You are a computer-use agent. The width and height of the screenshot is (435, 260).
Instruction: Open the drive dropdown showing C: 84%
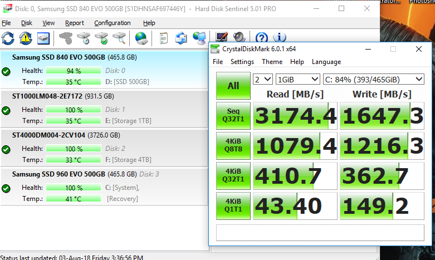[x=374, y=80]
